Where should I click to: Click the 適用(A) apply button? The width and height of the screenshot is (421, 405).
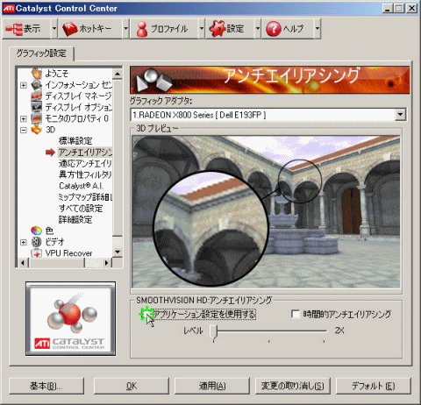[212, 386]
